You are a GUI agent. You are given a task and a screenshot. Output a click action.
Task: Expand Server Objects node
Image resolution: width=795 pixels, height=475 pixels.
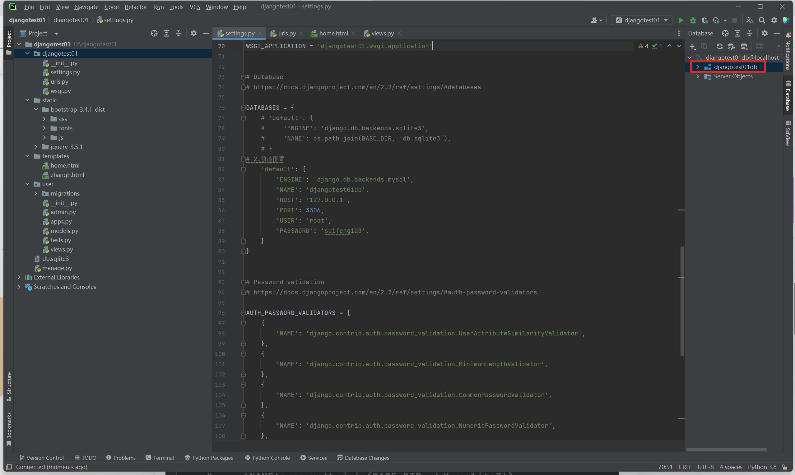tap(698, 76)
